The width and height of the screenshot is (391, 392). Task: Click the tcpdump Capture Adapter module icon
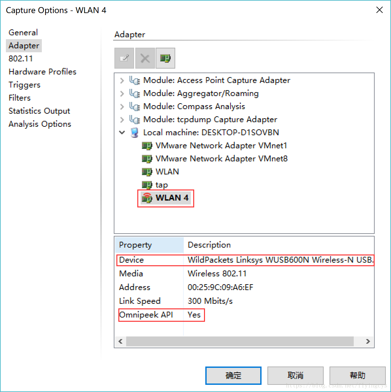(134, 120)
